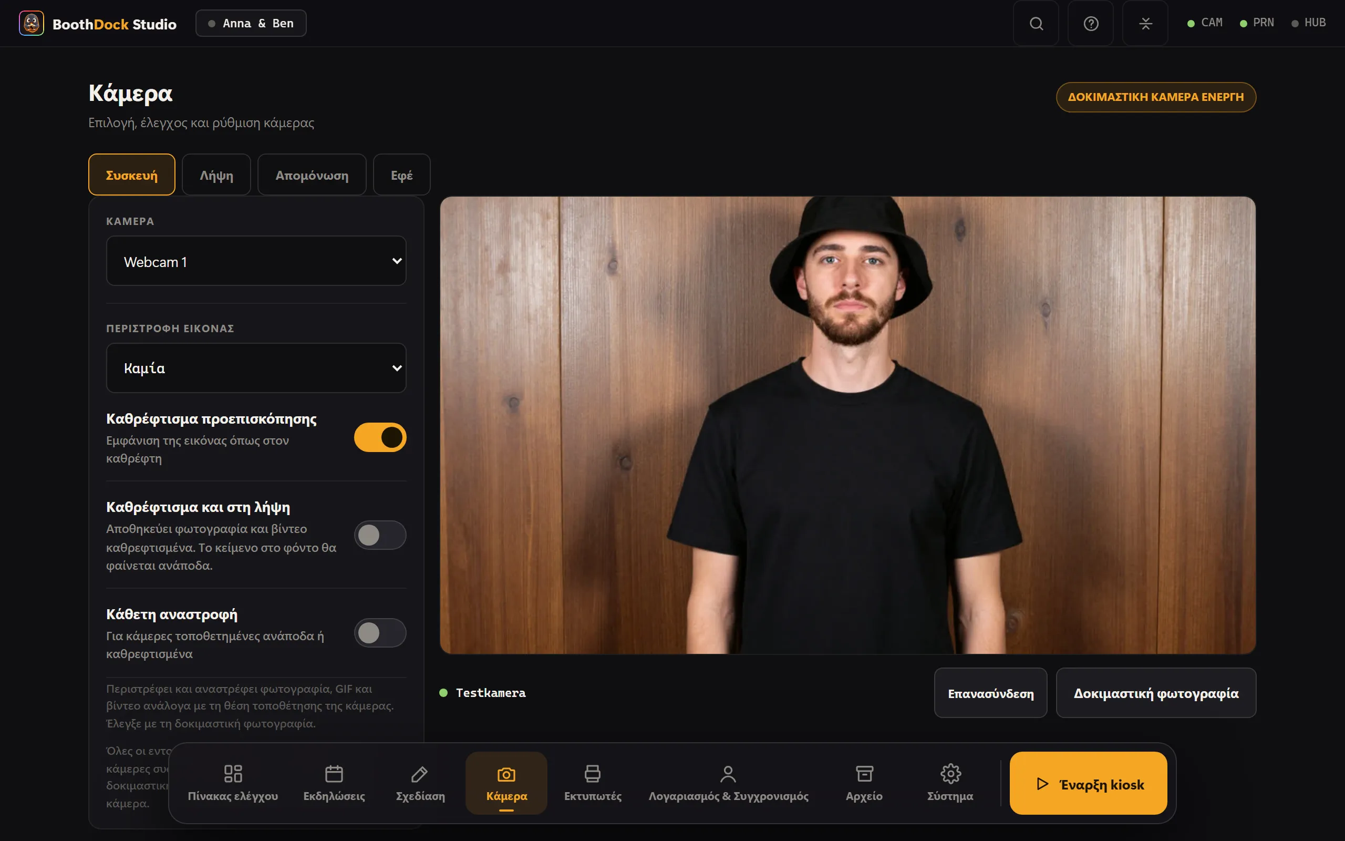The height and width of the screenshot is (841, 1345).
Task: Click the collapse arrows icon in the top bar
Action: [x=1145, y=23]
